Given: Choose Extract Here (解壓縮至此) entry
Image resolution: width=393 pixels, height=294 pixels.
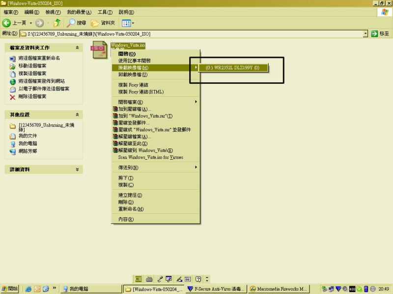Looking at the screenshot, I should click(x=155, y=144).
